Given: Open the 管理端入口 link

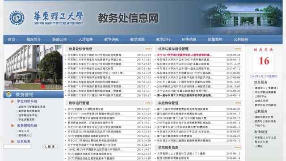Looking at the screenshot, I should click(x=25, y=136).
